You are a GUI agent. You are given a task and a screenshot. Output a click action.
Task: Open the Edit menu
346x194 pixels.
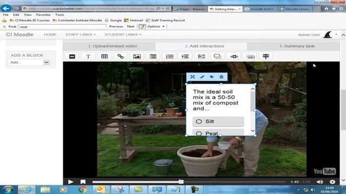16,15
